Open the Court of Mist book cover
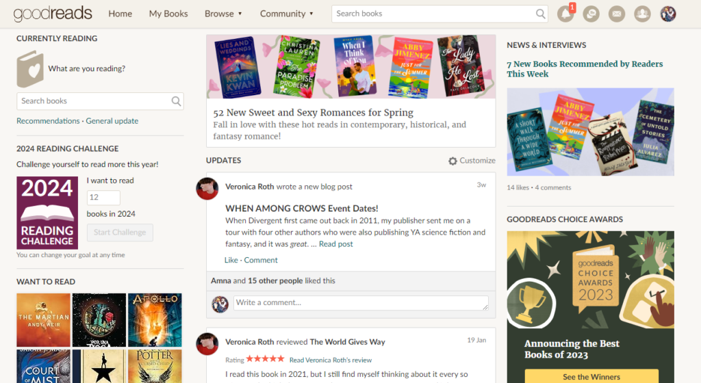The height and width of the screenshot is (383, 701). 43,366
